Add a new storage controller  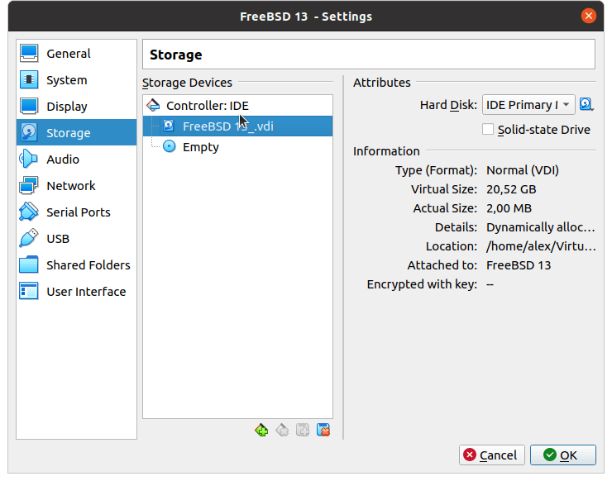point(261,431)
